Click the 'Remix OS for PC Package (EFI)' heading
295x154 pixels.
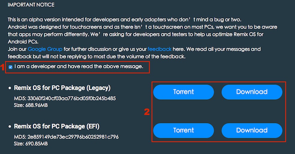coord(57,126)
